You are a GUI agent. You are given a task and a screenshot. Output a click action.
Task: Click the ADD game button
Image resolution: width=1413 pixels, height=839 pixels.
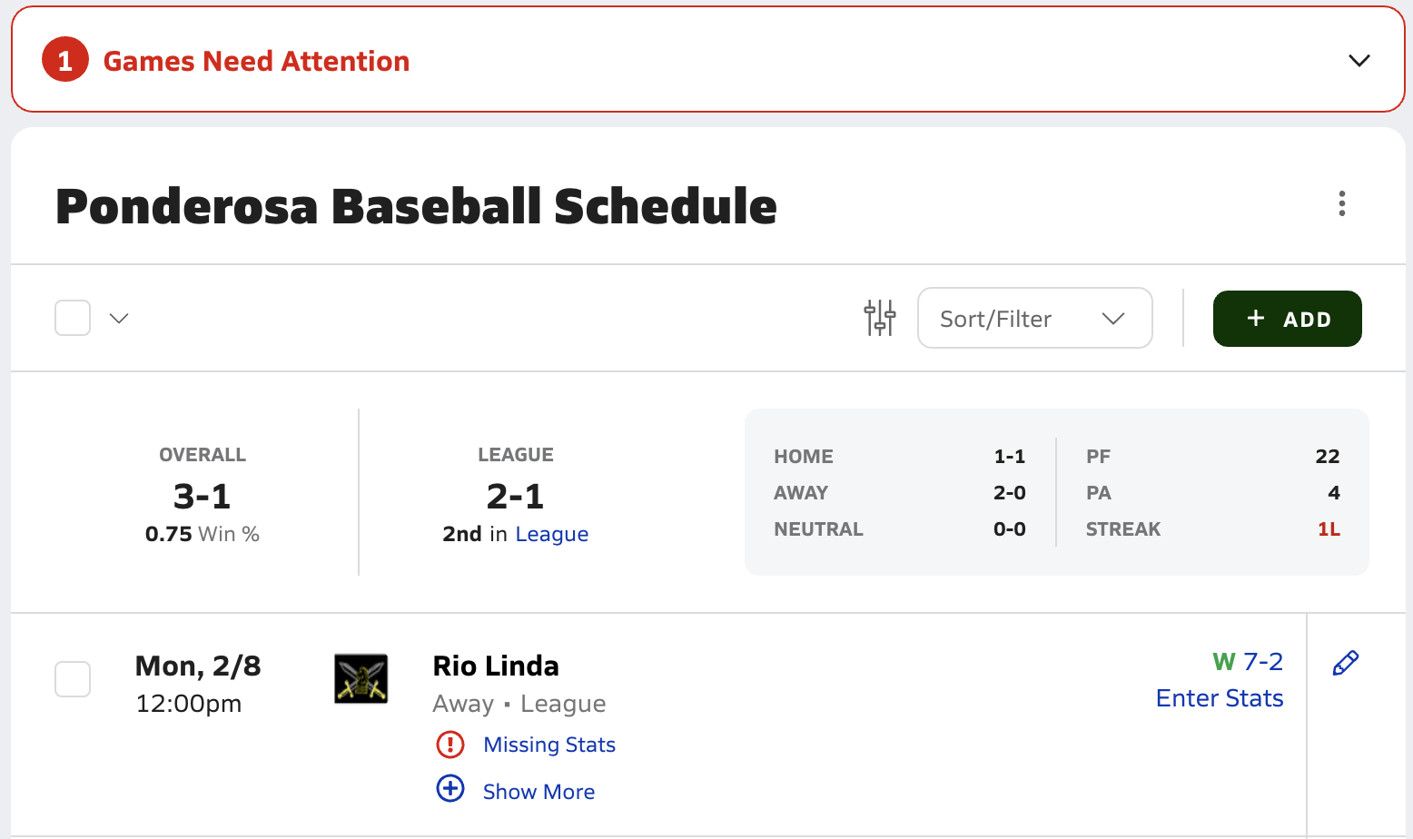[x=1287, y=319]
